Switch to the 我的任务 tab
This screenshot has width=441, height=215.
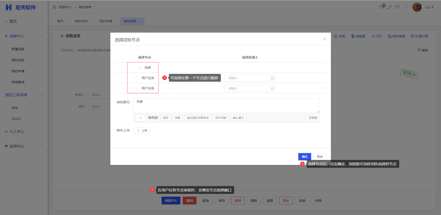coord(81,21)
